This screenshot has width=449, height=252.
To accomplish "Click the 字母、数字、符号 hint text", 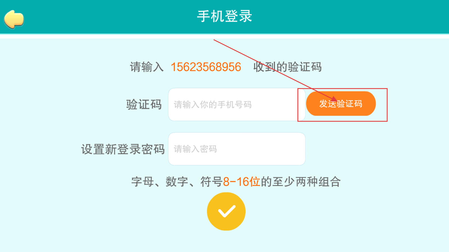I will pyautogui.click(x=177, y=182).
